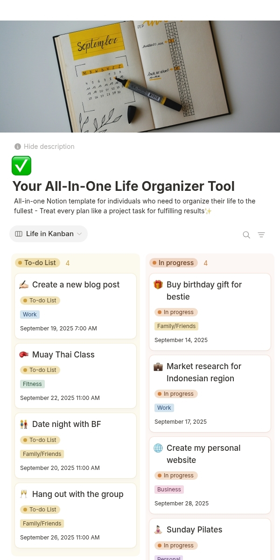Screen dimensions: 280x560
Task: Click the boxing glove icon on Muay Thai card
Action: pos(24,355)
